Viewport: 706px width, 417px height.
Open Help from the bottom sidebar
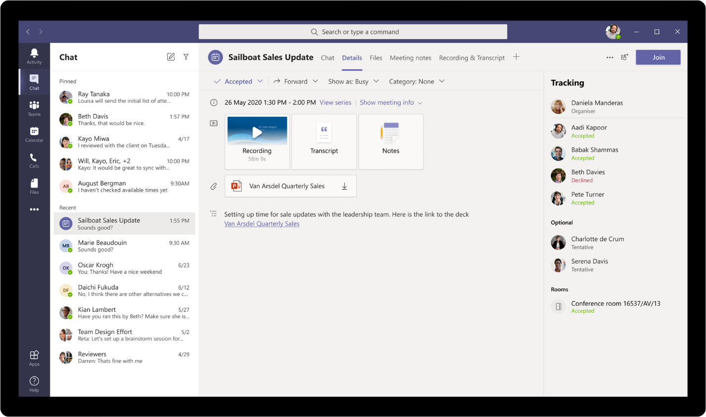click(x=34, y=381)
